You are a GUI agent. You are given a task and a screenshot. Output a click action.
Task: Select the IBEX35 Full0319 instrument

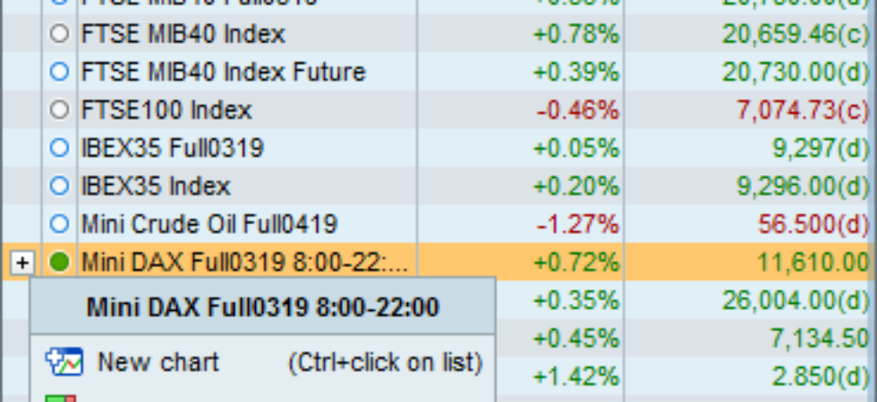172,147
